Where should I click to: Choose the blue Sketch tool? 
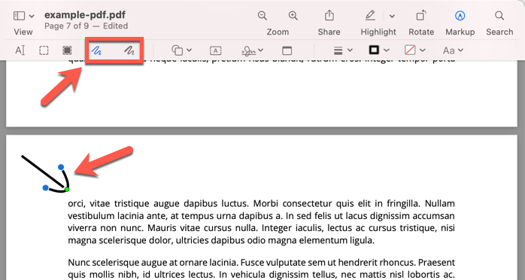(97, 50)
